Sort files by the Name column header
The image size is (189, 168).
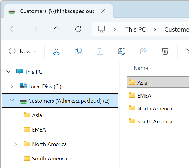(x=141, y=68)
